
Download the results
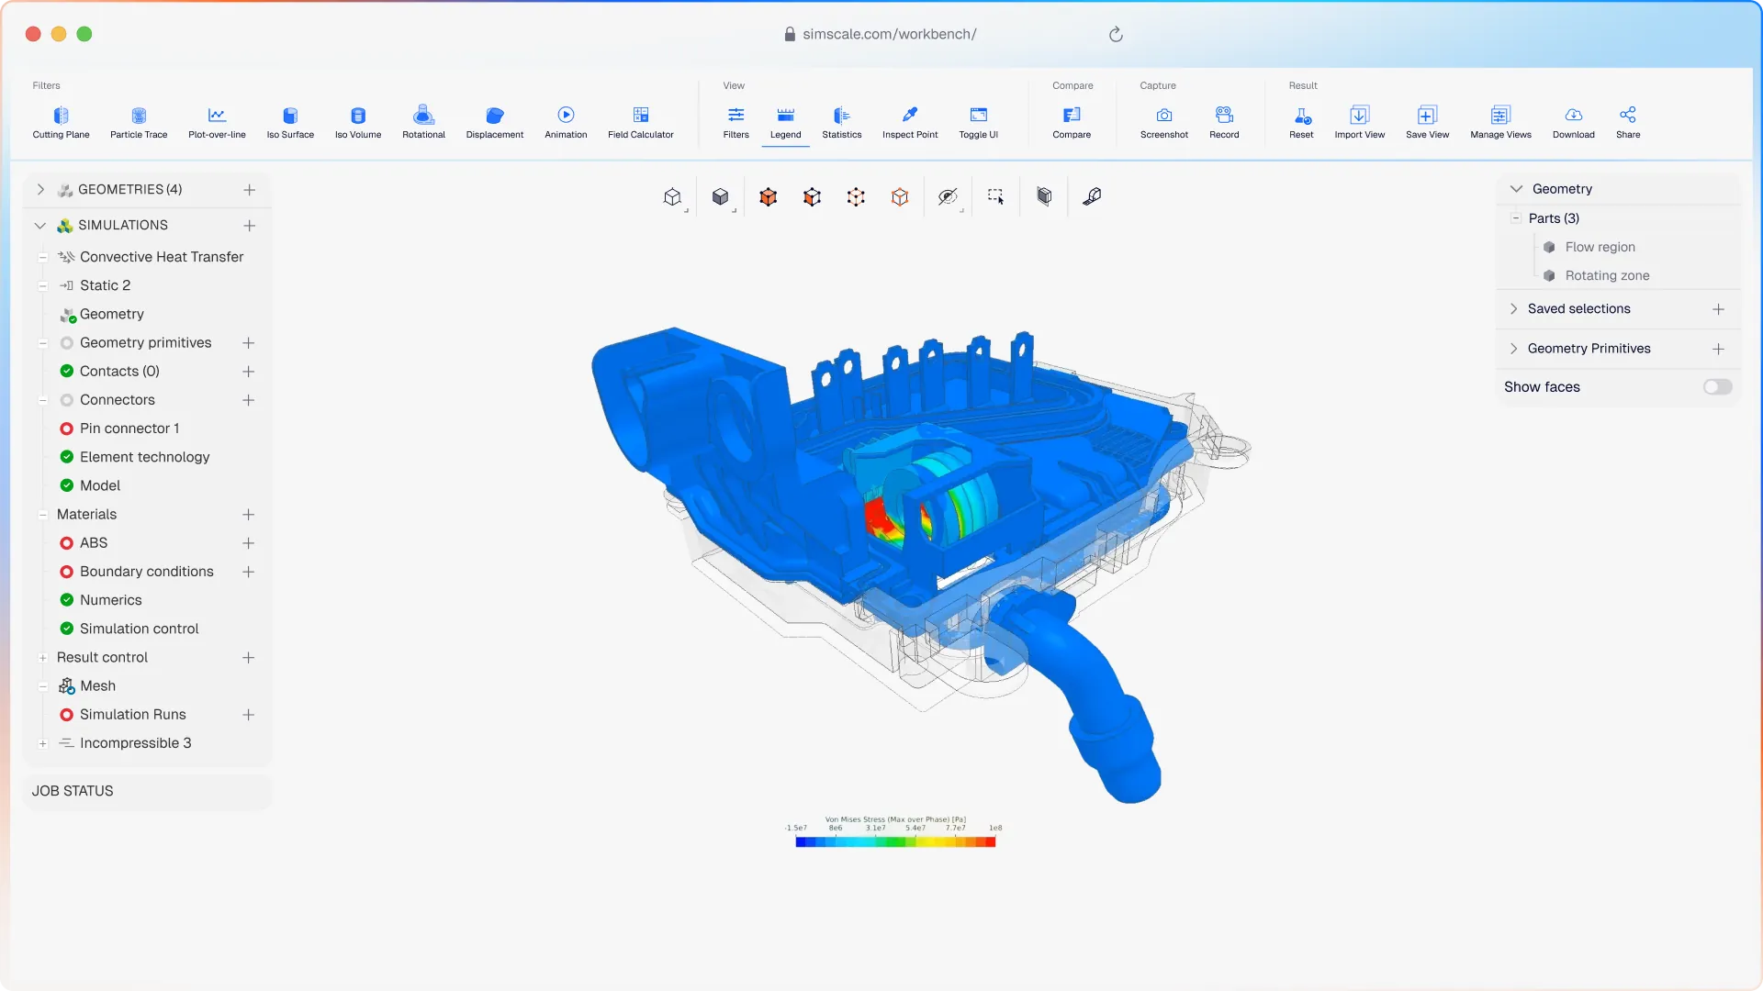1574,122
